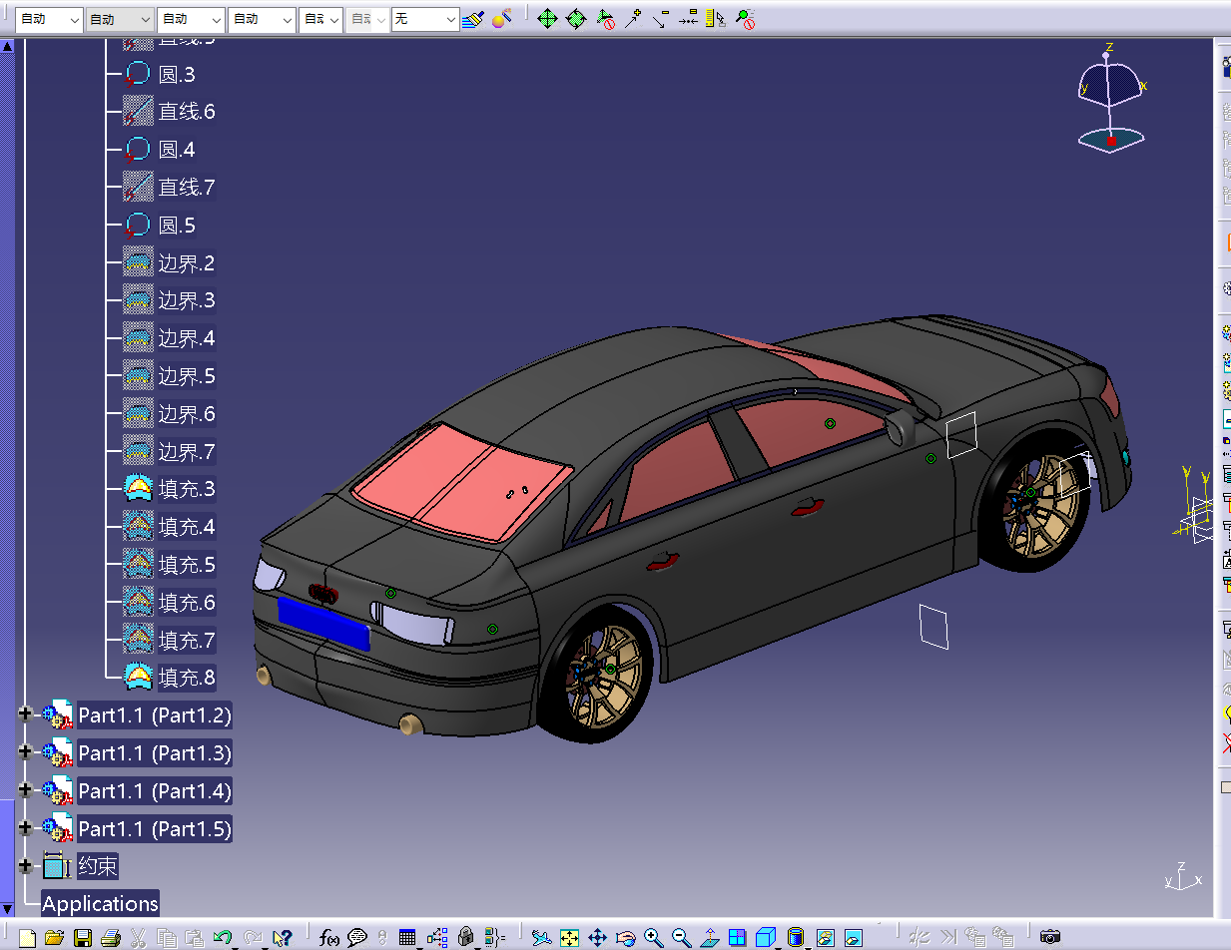Screen dimensions: 1231x950
Task: Open the first 自动 dropdown
Action: point(74,19)
